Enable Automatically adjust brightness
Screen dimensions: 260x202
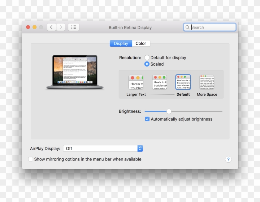[147, 119]
